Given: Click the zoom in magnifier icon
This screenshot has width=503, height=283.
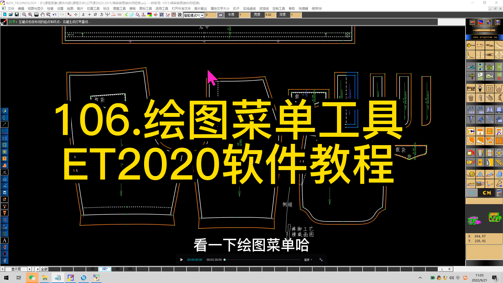Looking at the screenshot, I should tap(30, 15).
